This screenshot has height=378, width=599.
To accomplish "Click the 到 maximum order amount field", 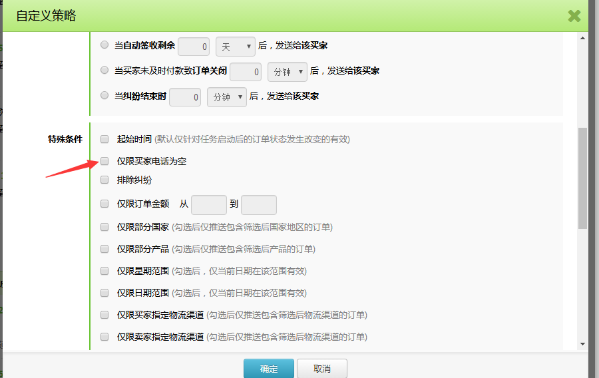I will (259, 205).
